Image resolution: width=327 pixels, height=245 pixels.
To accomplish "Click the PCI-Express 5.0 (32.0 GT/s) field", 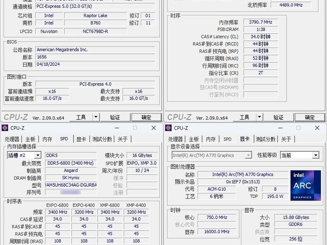I will (95, 6).
